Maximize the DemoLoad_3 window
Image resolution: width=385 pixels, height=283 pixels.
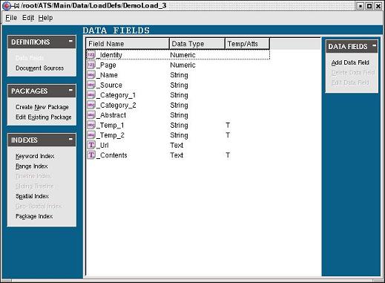coord(369,6)
